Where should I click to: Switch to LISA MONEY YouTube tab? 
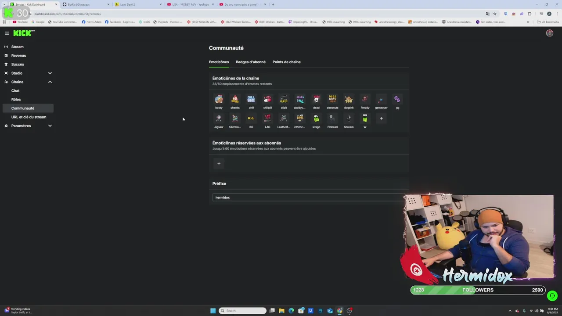pyautogui.click(x=190, y=4)
